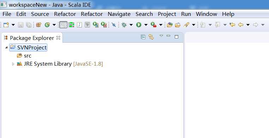Open the Edit menu
Screen dimensions: 269x138
coord(21,14)
